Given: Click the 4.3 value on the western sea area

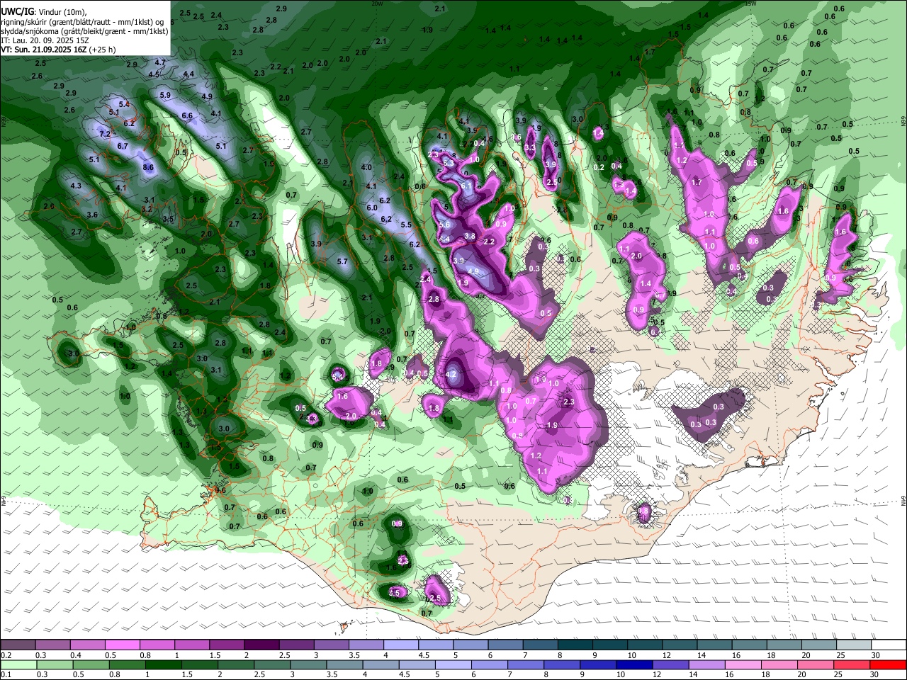Looking at the screenshot, I should click(76, 186).
